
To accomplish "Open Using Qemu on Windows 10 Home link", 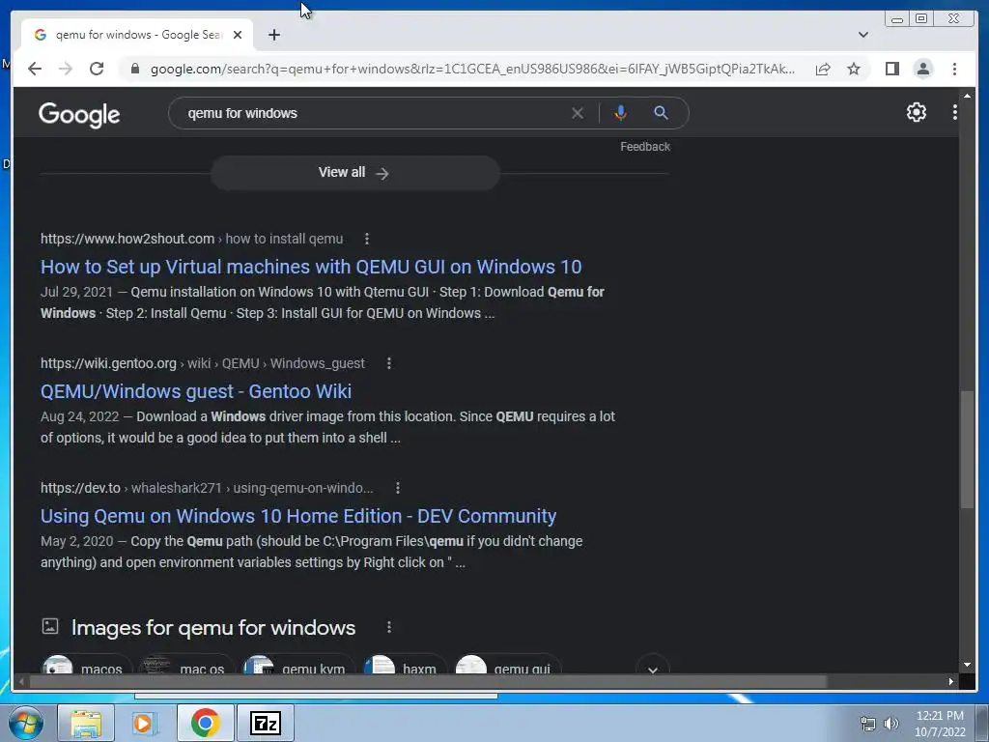I will (x=298, y=516).
